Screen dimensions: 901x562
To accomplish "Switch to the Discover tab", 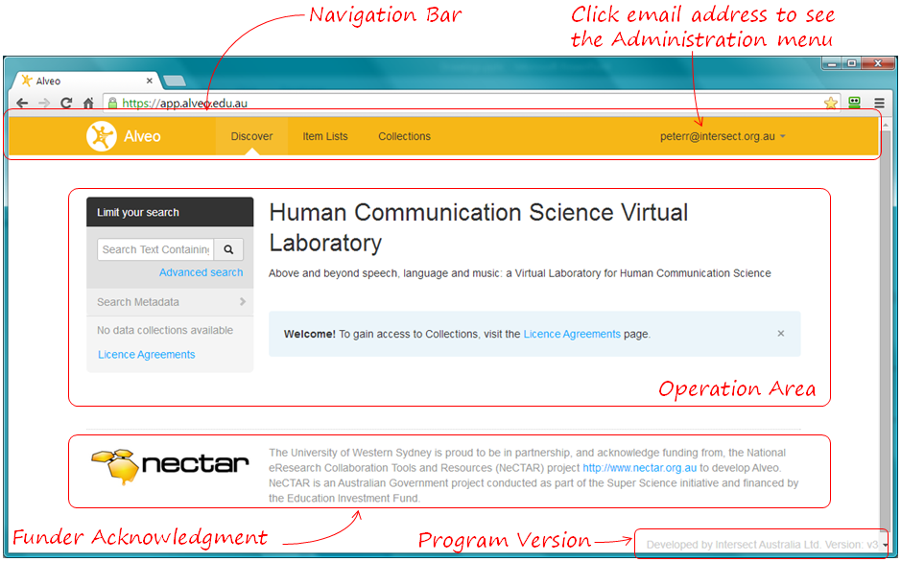I will pos(251,136).
